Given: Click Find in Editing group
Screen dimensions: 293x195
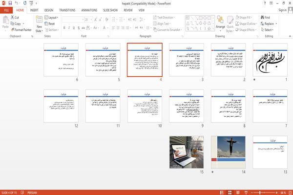Looking at the screenshot, I should [x=265, y=18].
